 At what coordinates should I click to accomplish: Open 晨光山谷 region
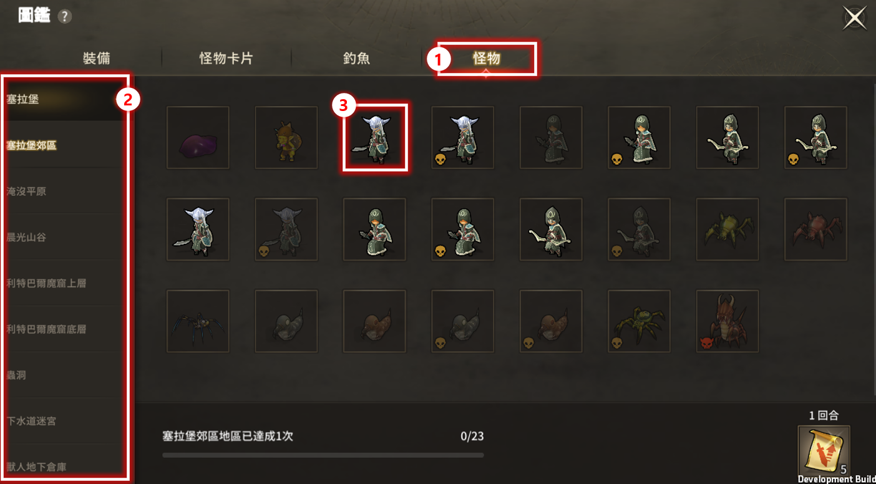[x=26, y=238]
